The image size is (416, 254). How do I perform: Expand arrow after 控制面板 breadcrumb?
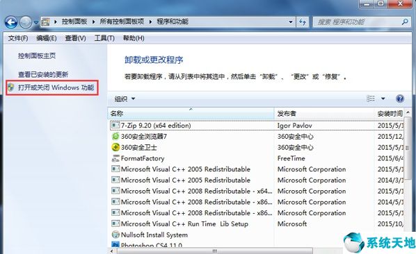pos(93,22)
